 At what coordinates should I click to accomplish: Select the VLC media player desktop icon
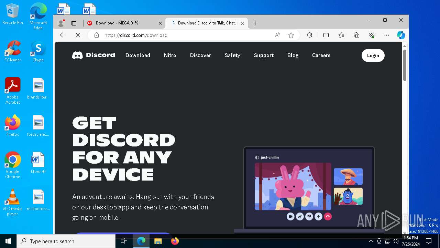(x=13, y=202)
